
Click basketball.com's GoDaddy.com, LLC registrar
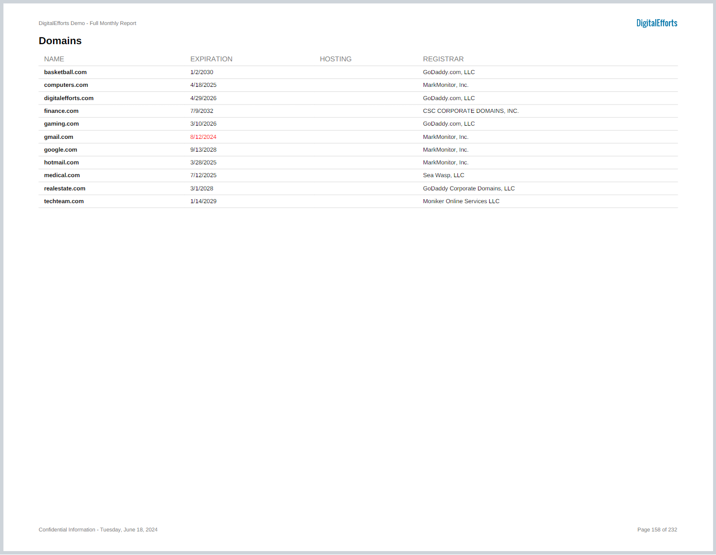(449, 72)
